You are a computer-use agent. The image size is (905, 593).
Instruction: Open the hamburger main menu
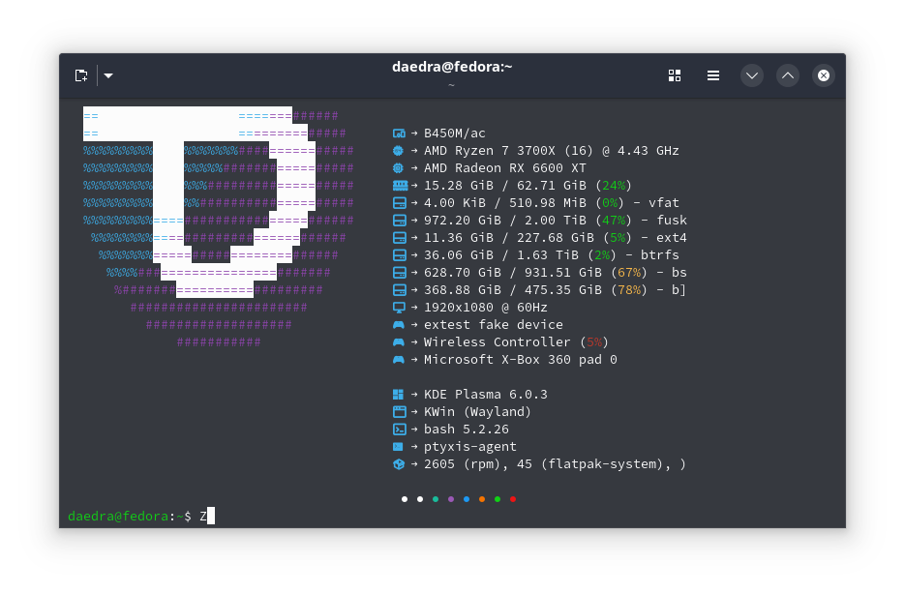(713, 75)
